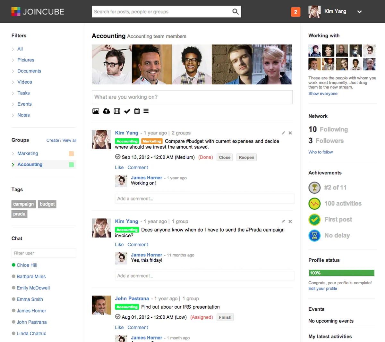The width and height of the screenshot is (385, 342).
Task: Add a video using the film icon
Action: pos(117,111)
